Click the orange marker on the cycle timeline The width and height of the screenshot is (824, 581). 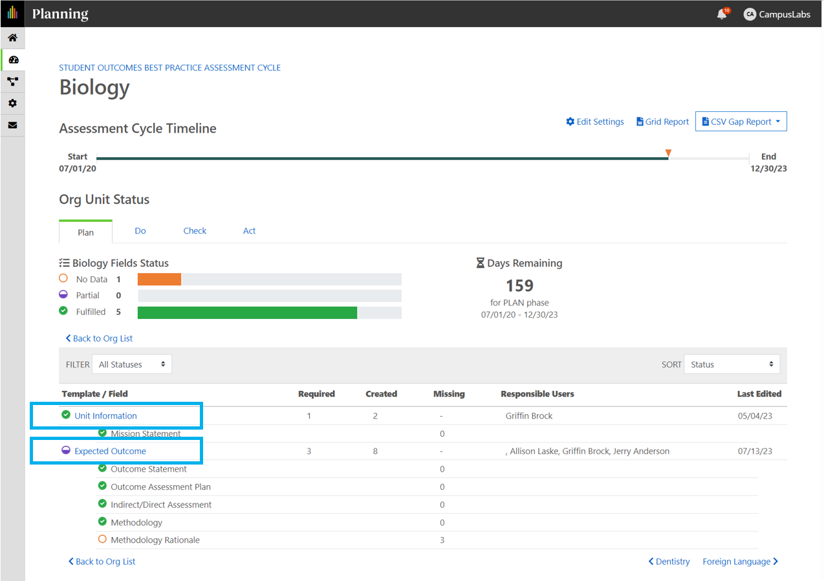tap(668, 153)
